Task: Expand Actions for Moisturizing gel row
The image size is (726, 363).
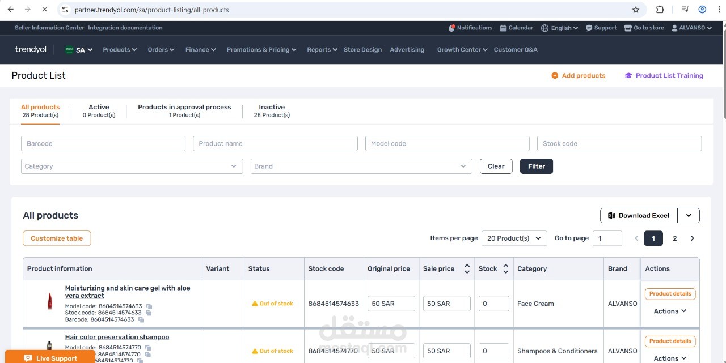Action: (670, 311)
